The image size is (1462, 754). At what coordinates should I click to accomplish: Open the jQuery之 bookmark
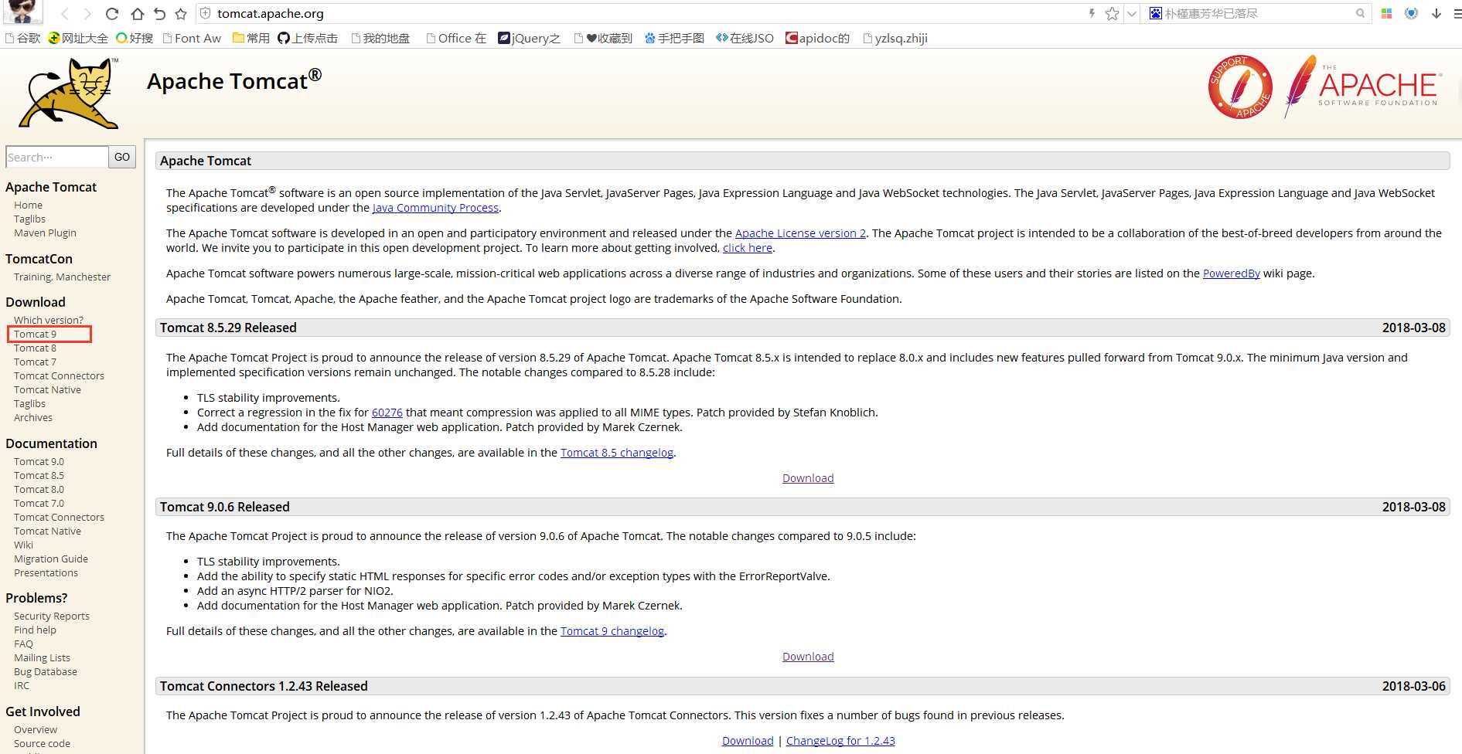[529, 38]
